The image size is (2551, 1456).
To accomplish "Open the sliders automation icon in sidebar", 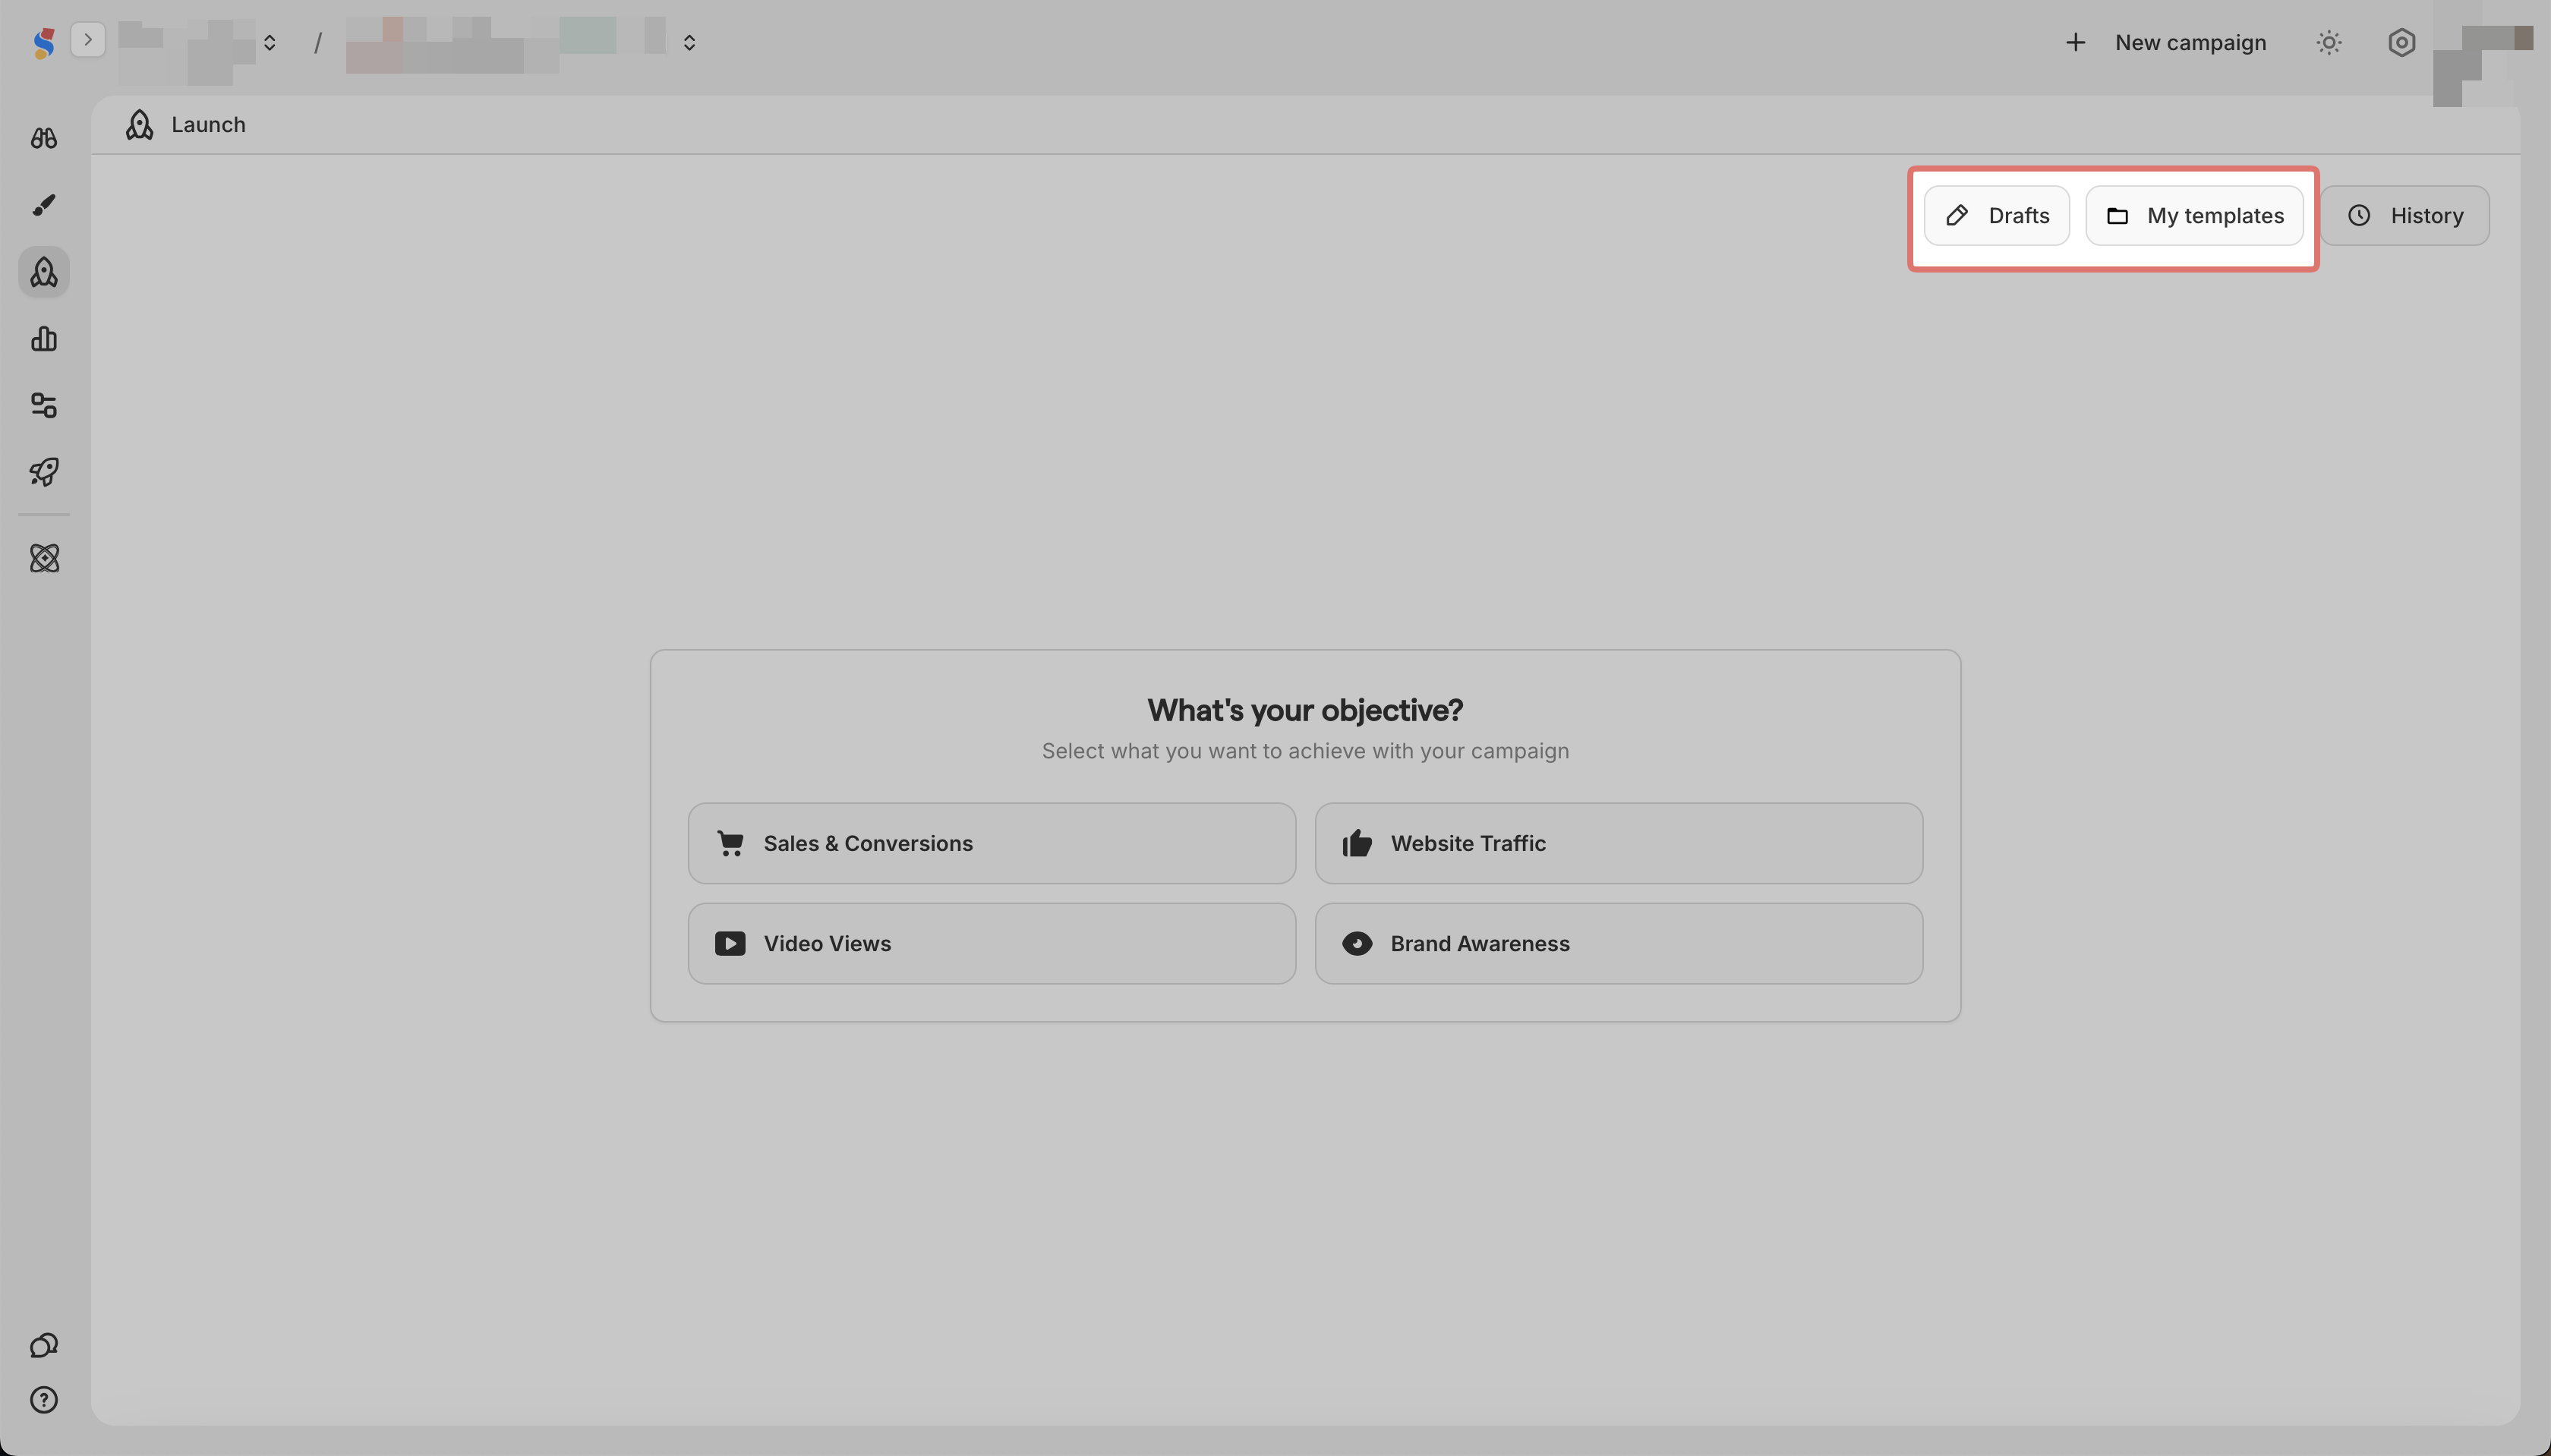I will [x=44, y=405].
